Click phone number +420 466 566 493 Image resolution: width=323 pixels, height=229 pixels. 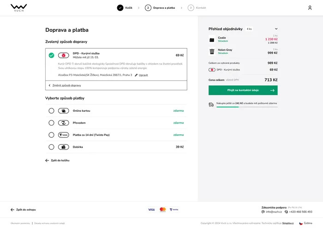300,212
